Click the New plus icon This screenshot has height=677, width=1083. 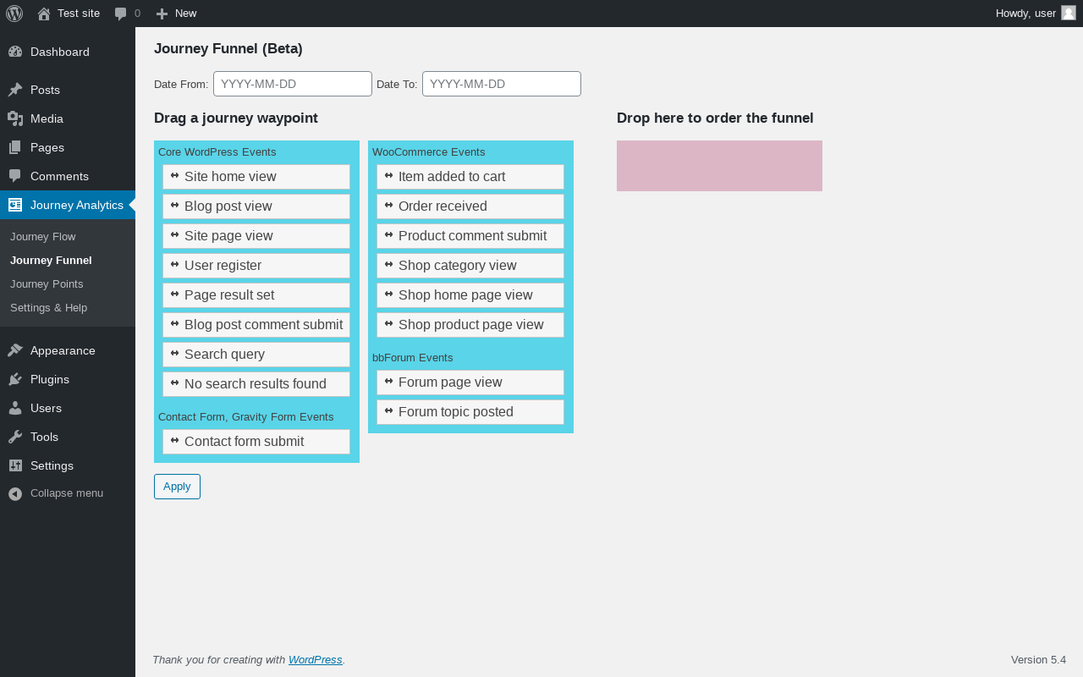click(x=162, y=14)
